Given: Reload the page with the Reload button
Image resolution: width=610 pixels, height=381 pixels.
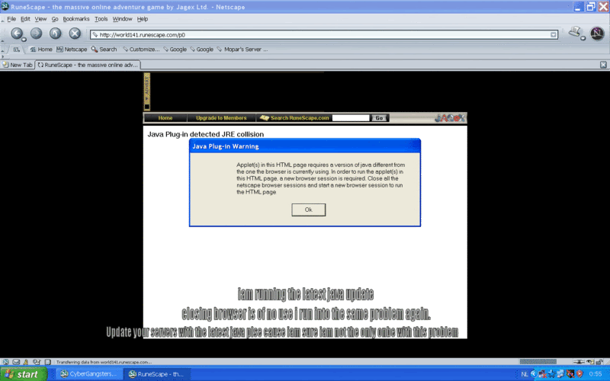Looking at the screenshot, I should pyautogui.click(x=55, y=34).
